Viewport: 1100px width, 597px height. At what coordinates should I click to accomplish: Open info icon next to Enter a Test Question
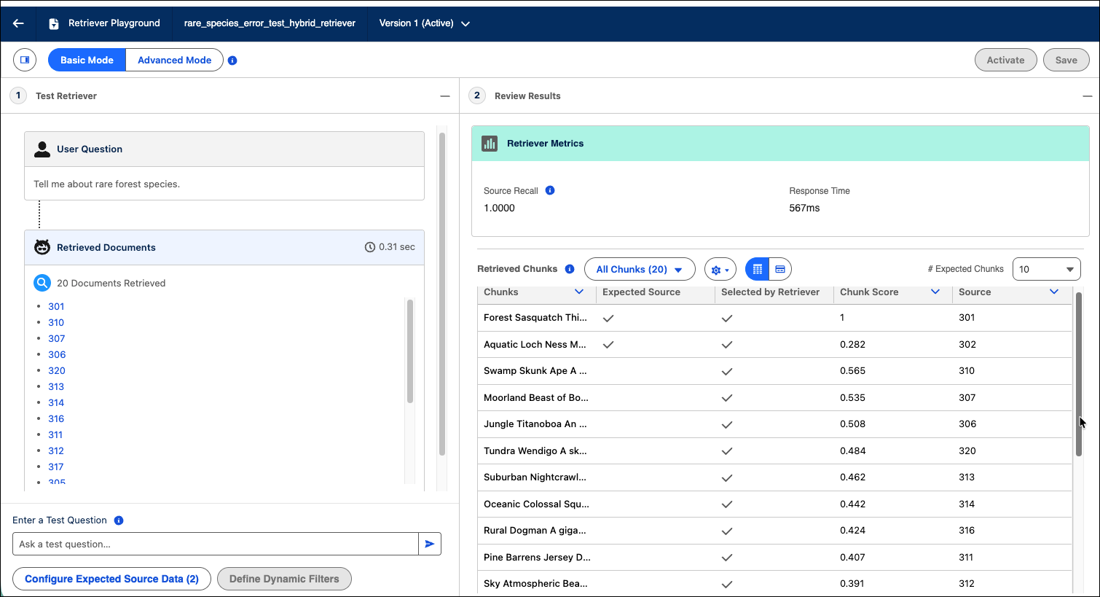coord(119,520)
